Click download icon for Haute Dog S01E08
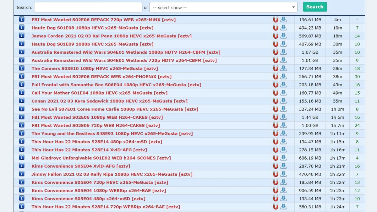The width and height of the screenshot is (377, 212). coord(283,28)
